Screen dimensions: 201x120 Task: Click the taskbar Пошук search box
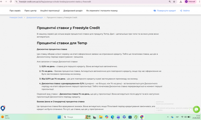click(77, 117)
